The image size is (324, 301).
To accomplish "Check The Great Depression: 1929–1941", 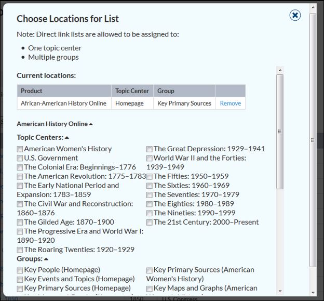I will point(150,149).
